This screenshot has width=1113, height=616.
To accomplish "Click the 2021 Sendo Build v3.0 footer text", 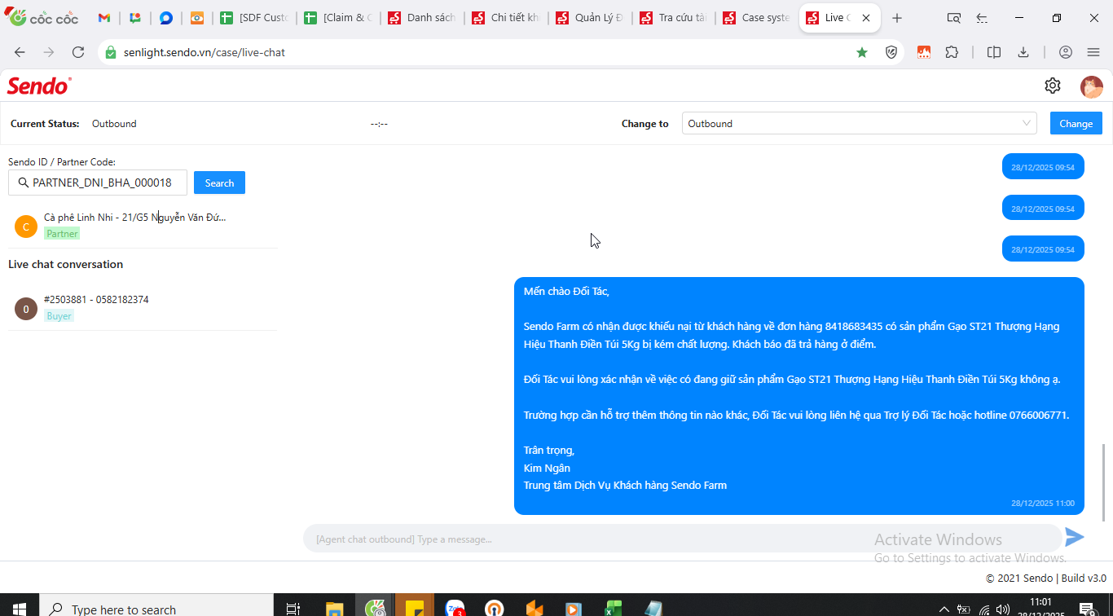I will point(1045,578).
